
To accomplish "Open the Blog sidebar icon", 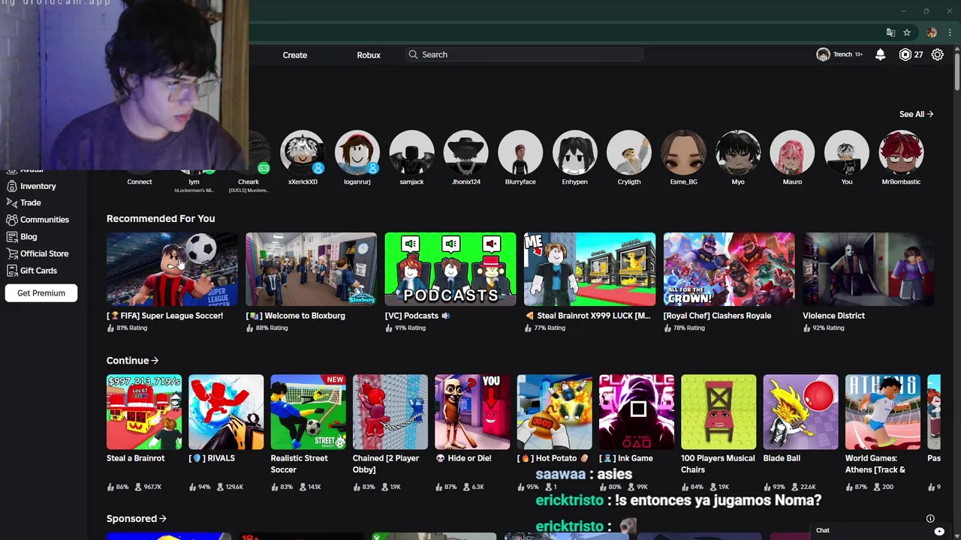I will tap(11, 236).
